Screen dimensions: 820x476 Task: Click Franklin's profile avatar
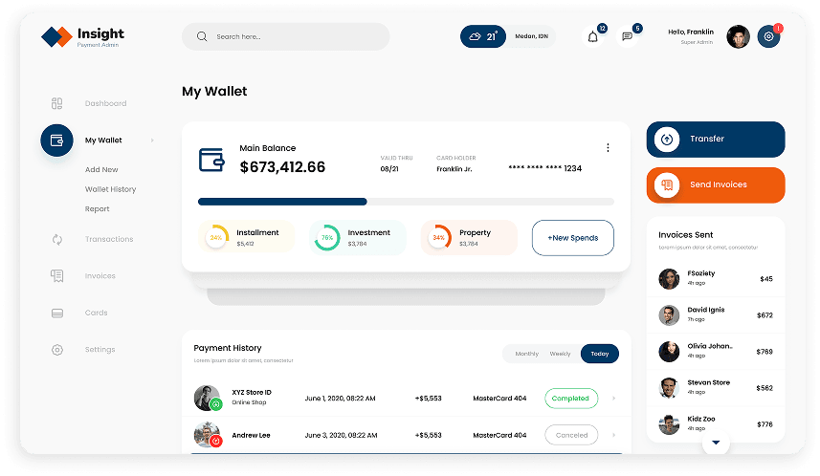(x=738, y=36)
